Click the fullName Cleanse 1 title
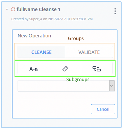The width and height of the screenshot is (124, 129). (39, 9)
